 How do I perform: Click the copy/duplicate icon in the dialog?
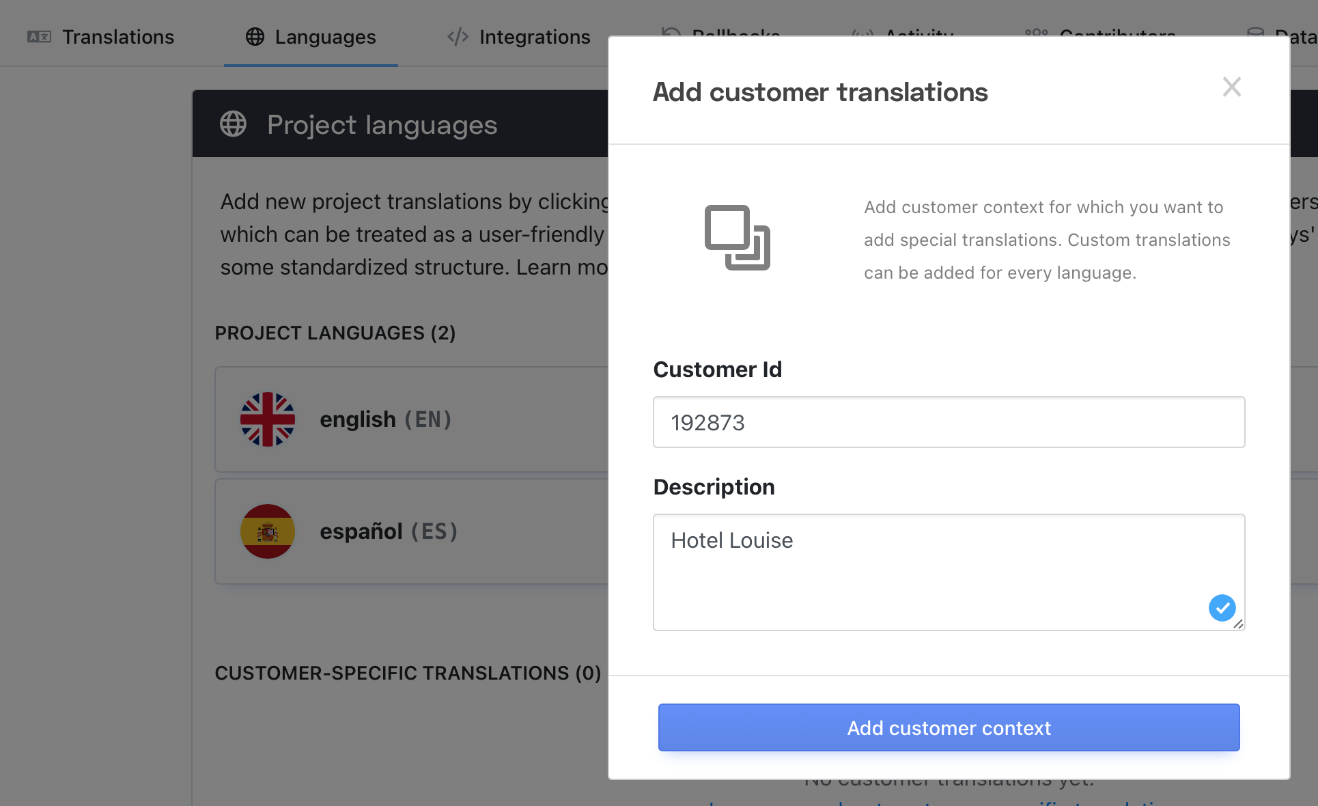(x=738, y=238)
